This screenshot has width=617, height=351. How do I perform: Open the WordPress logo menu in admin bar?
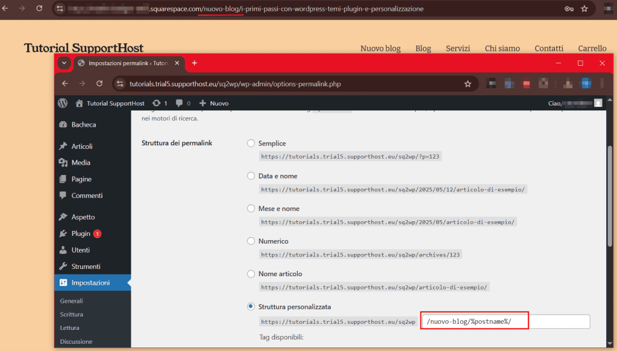63,103
